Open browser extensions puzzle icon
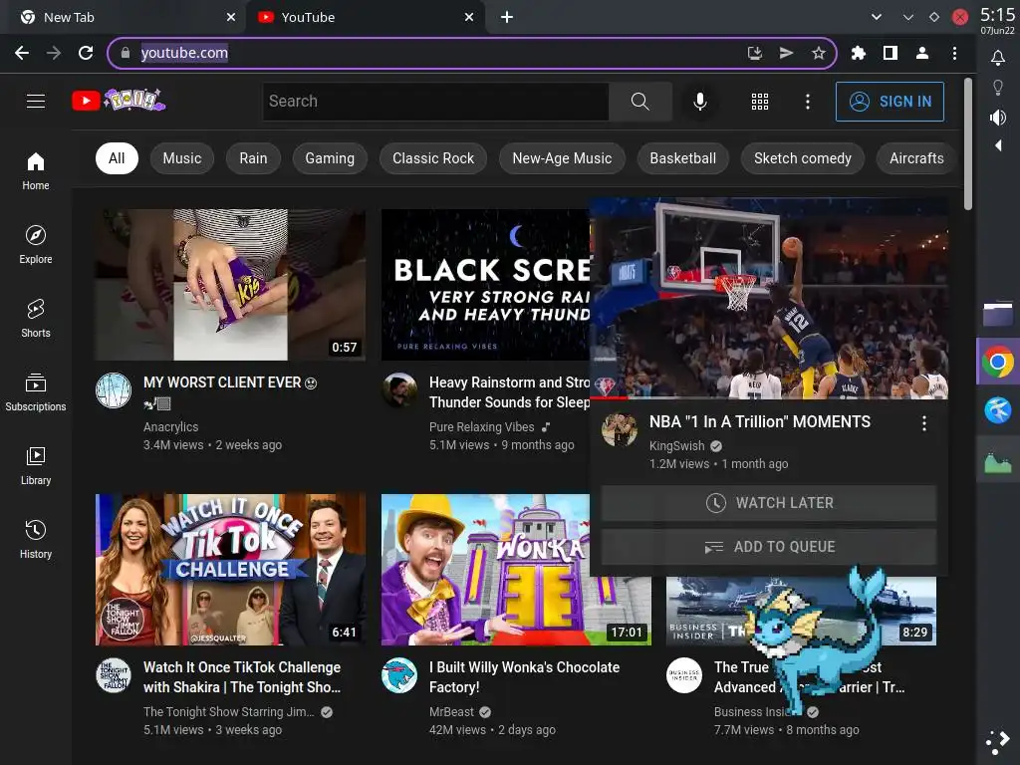 858,53
